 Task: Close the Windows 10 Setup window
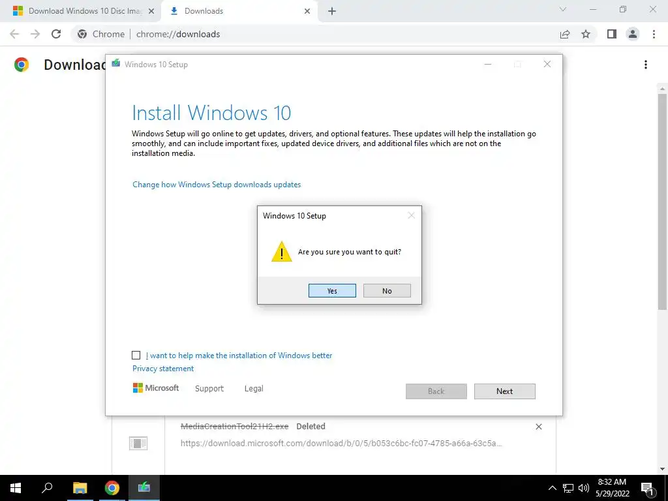point(547,65)
